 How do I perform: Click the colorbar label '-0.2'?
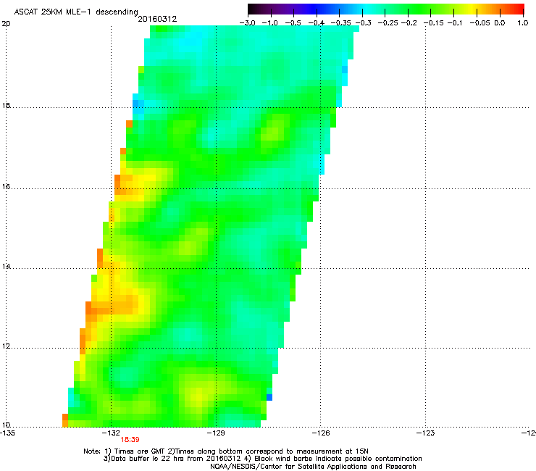click(x=409, y=23)
